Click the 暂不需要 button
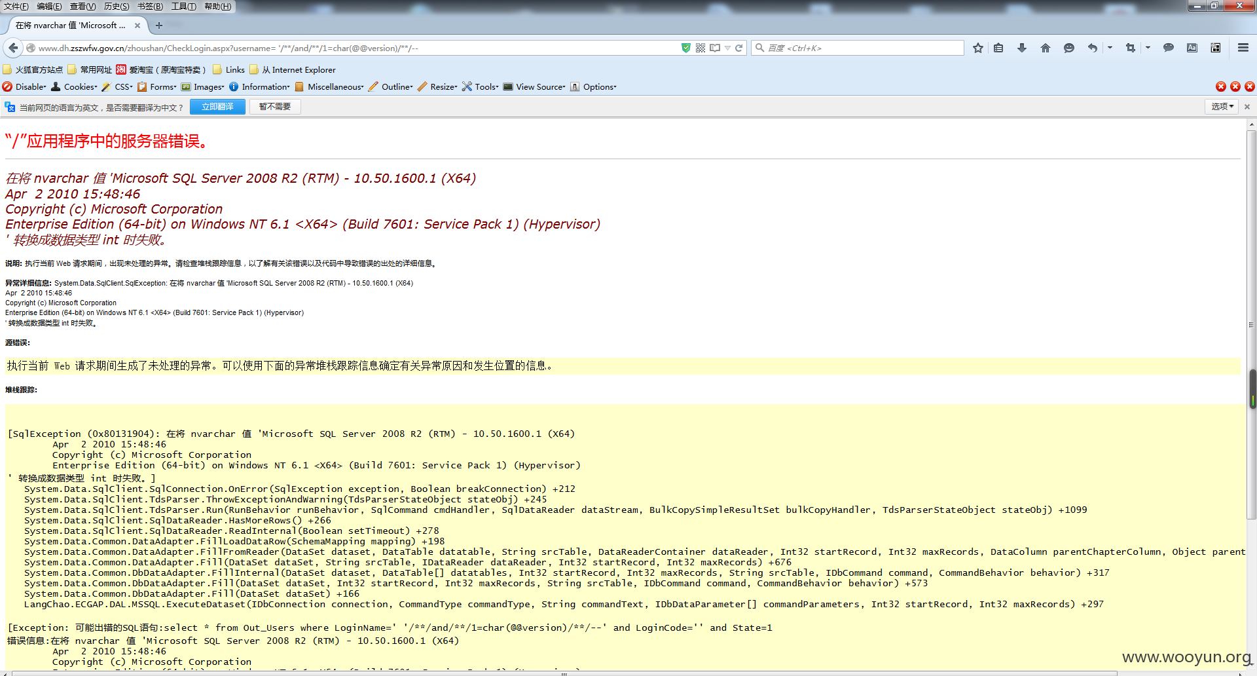 (x=275, y=107)
